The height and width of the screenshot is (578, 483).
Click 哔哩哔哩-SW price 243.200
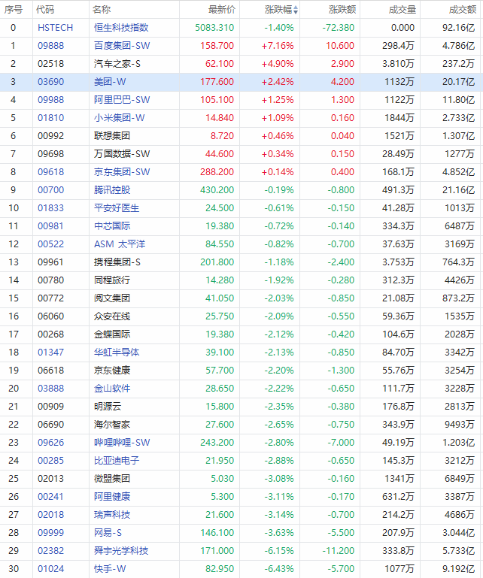pos(217,443)
